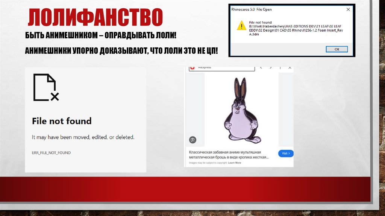Click the file path text in Rhinoceros dialog
385x216 pixels.
(296, 30)
